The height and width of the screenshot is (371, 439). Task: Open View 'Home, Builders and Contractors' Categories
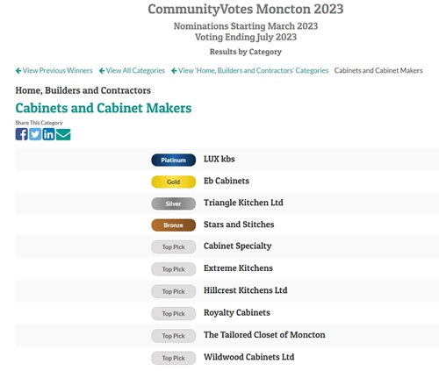(249, 70)
